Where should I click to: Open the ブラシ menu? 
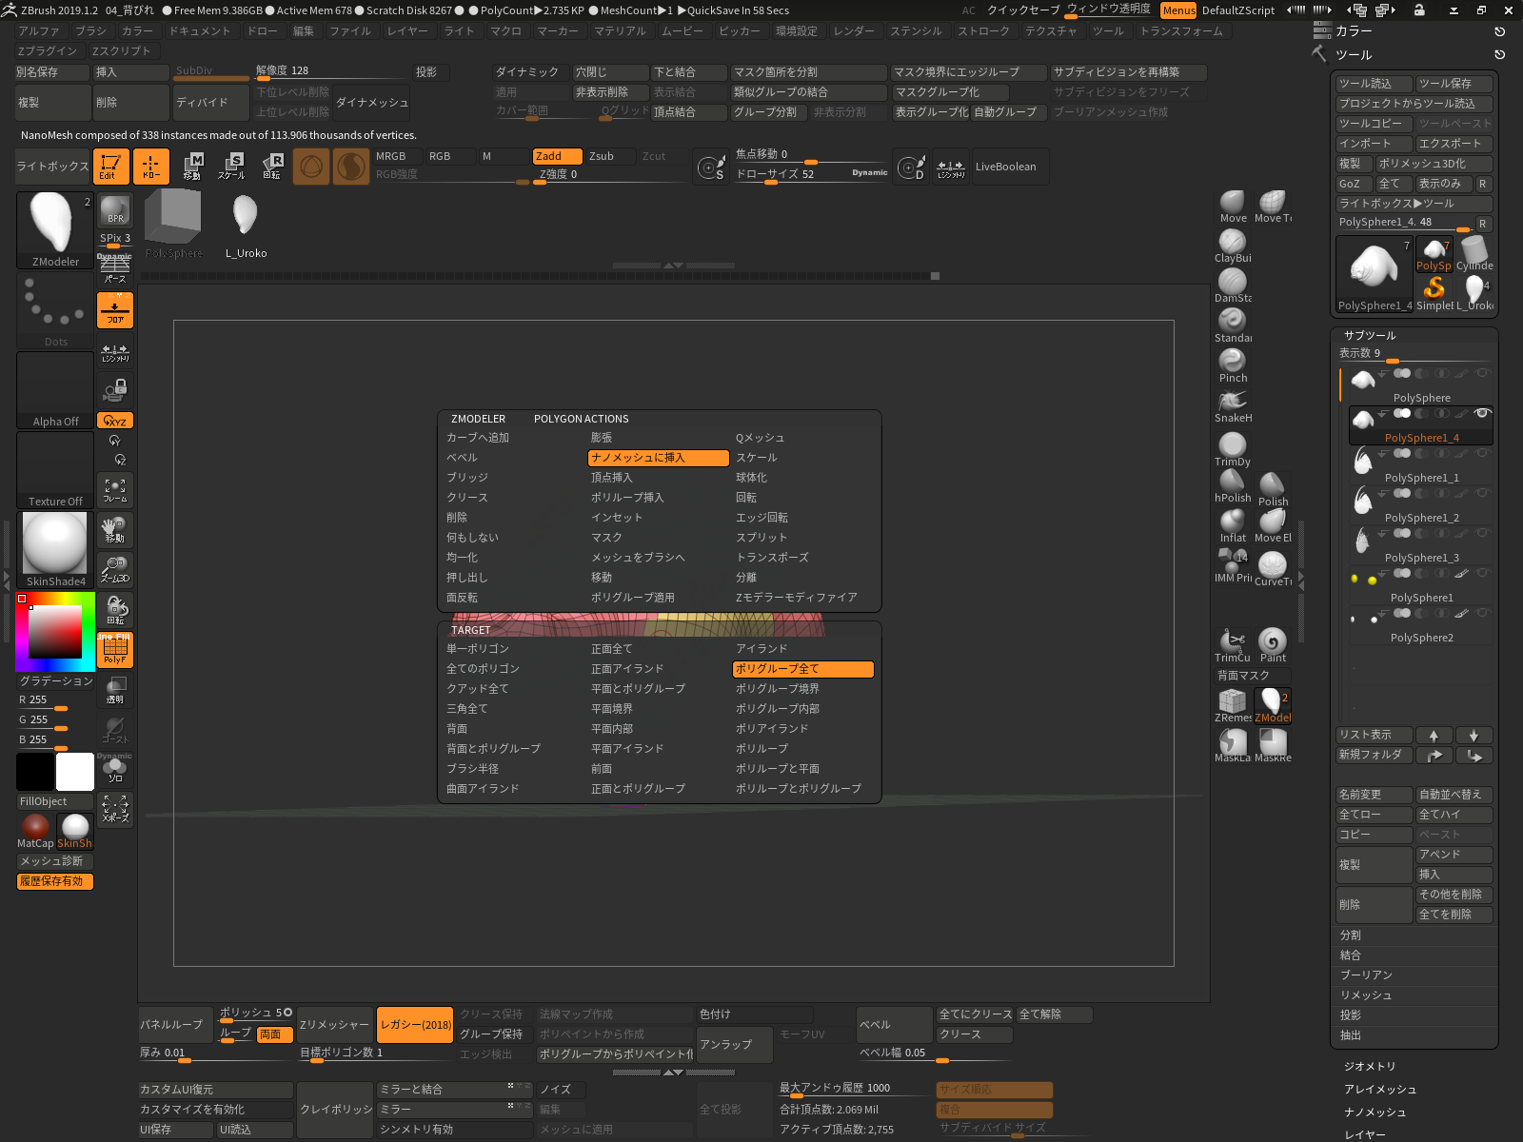[91, 31]
